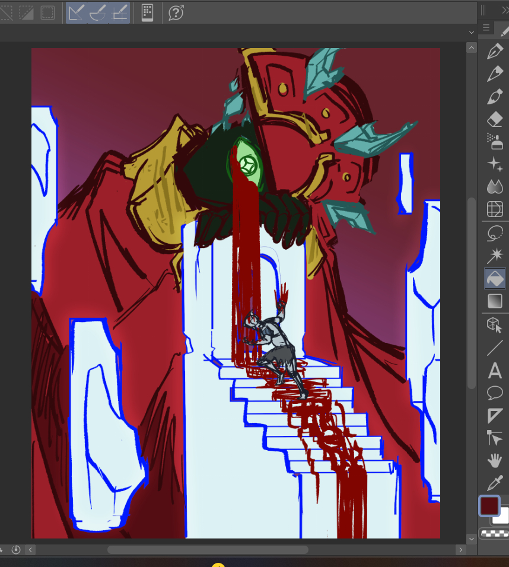
Task: Open the tool palette hamburger menu
Action: click(x=486, y=27)
